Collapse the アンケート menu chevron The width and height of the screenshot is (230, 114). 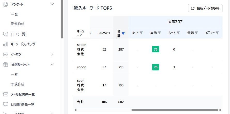click(52, 4)
